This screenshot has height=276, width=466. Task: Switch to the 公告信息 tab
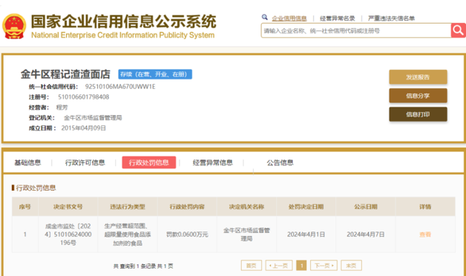click(x=280, y=162)
